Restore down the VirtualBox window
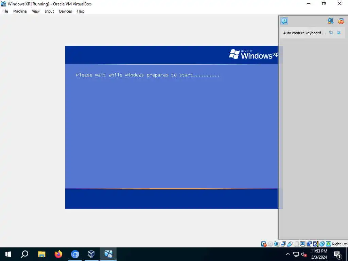This screenshot has width=348, height=261. pyautogui.click(x=324, y=3)
